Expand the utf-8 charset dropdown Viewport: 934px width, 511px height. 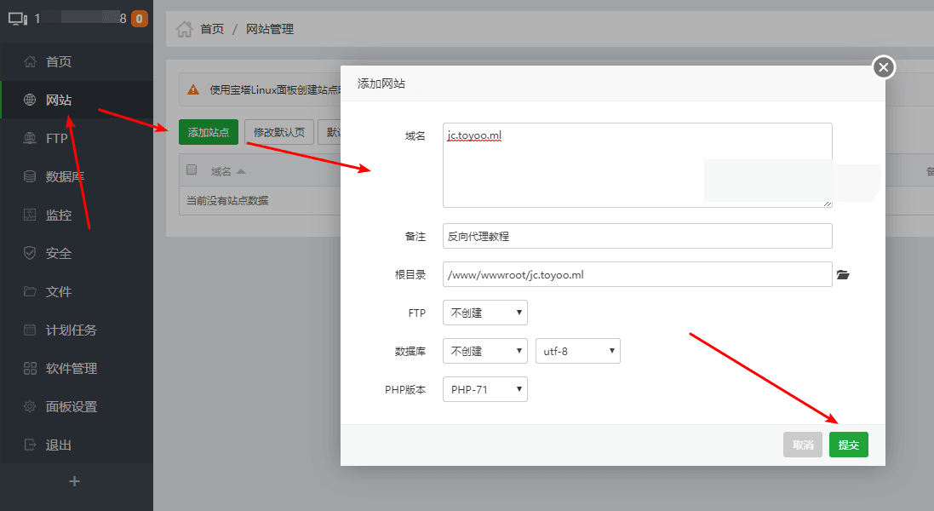coord(577,351)
